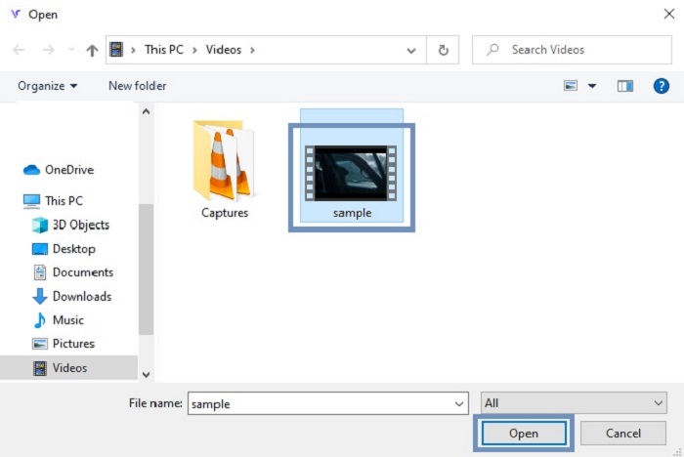Open 3D Objects in the sidebar
The height and width of the screenshot is (457, 684).
point(70,225)
